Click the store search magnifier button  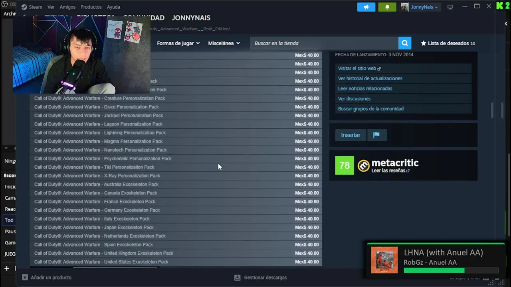pos(404,43)
